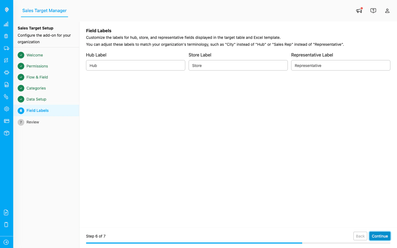
Task: Open the credit card billing icon
Action: click(x=6, y=121)
